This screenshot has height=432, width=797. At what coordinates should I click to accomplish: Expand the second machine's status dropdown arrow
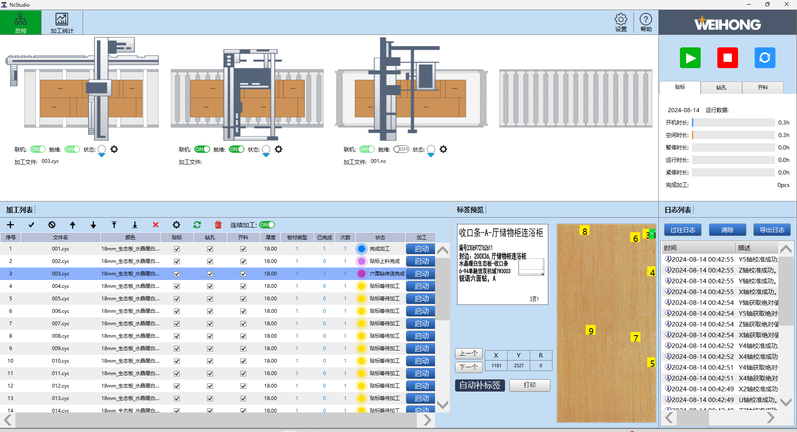point(266,155)
